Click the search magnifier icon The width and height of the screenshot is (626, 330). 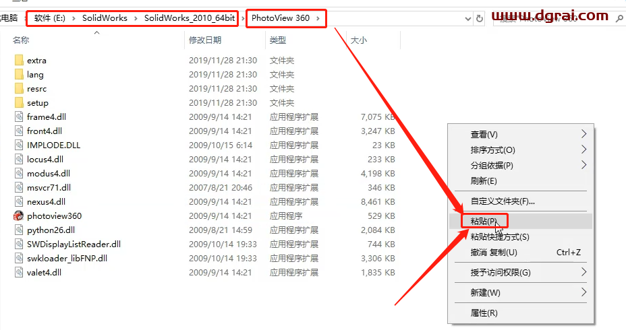click(619, 18)
